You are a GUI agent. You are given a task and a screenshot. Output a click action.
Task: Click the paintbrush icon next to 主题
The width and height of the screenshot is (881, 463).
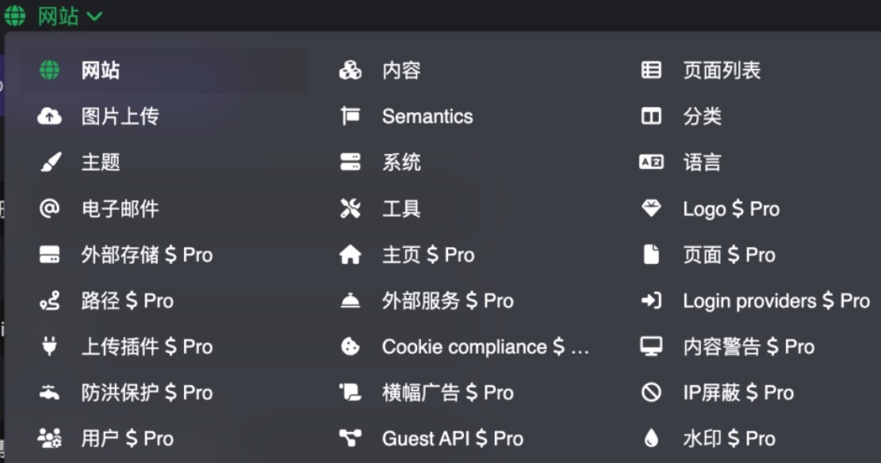tap(51, 163)
